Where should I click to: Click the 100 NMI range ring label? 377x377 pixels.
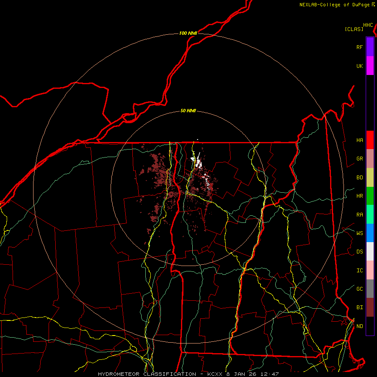188,33
